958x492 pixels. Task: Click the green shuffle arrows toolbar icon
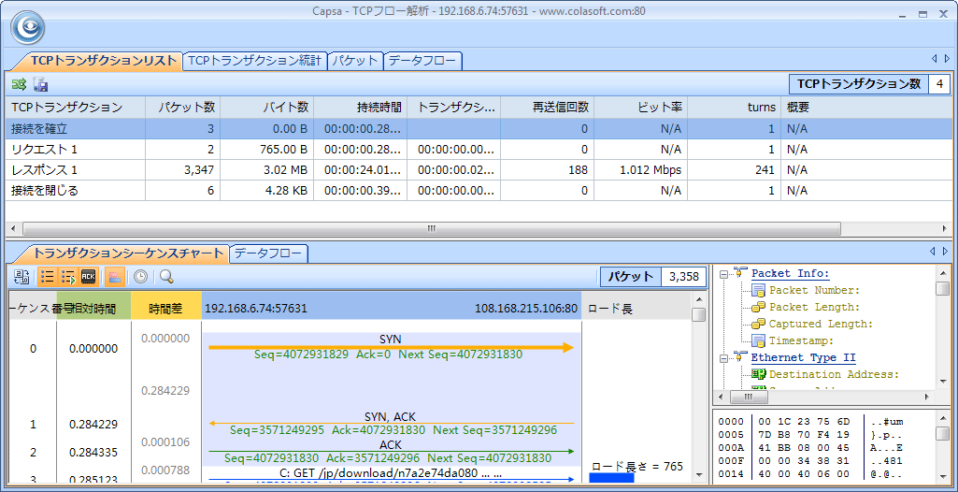(19, 84)
